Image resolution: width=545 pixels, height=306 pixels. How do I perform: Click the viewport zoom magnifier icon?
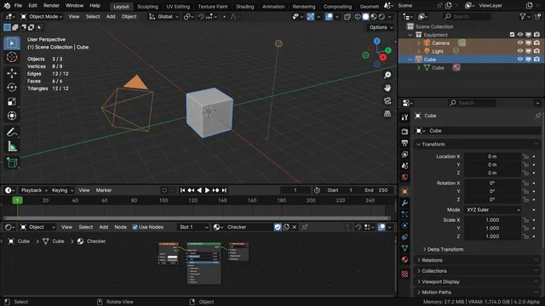click(387, 75)
